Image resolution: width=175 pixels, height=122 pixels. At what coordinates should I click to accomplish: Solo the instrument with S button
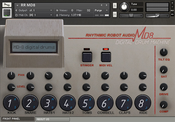[115, 5]
